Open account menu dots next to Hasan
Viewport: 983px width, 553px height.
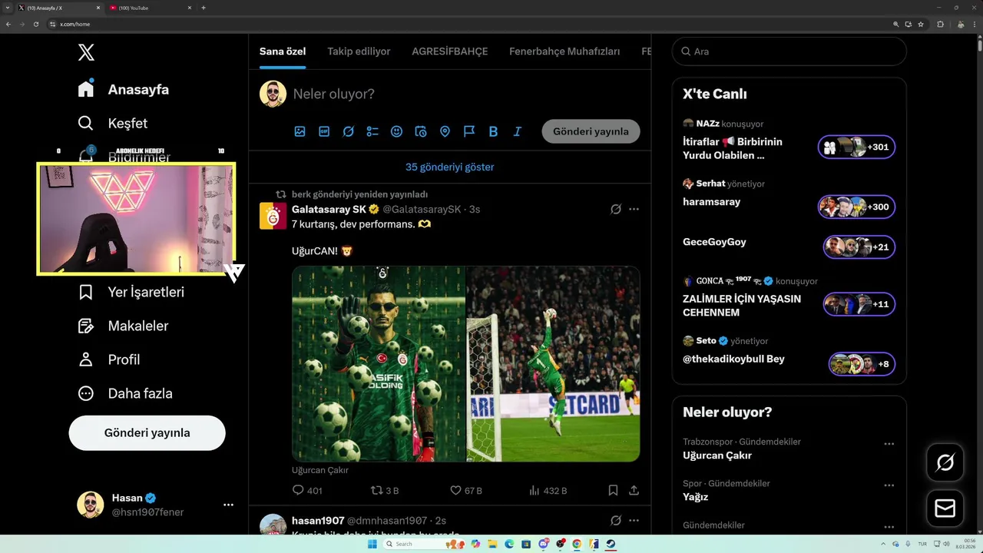click(x=228, y=505)
